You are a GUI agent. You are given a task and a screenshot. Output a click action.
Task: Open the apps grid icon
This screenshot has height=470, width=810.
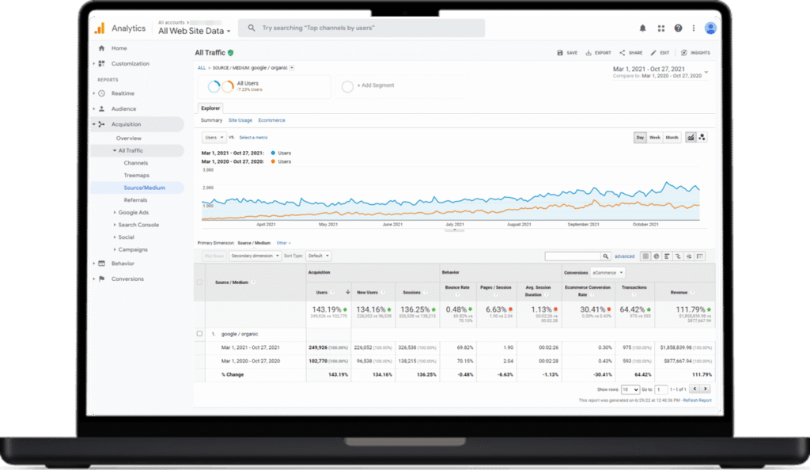[x=660, y=28]
